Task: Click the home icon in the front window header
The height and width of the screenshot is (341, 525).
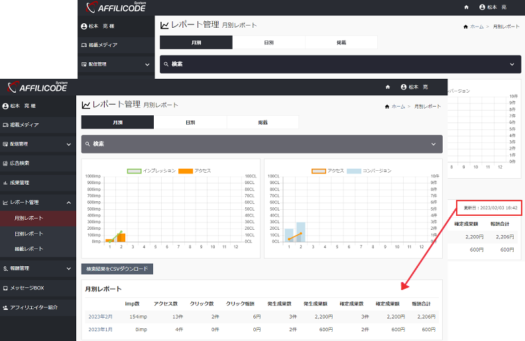Action: pos(387,87)
